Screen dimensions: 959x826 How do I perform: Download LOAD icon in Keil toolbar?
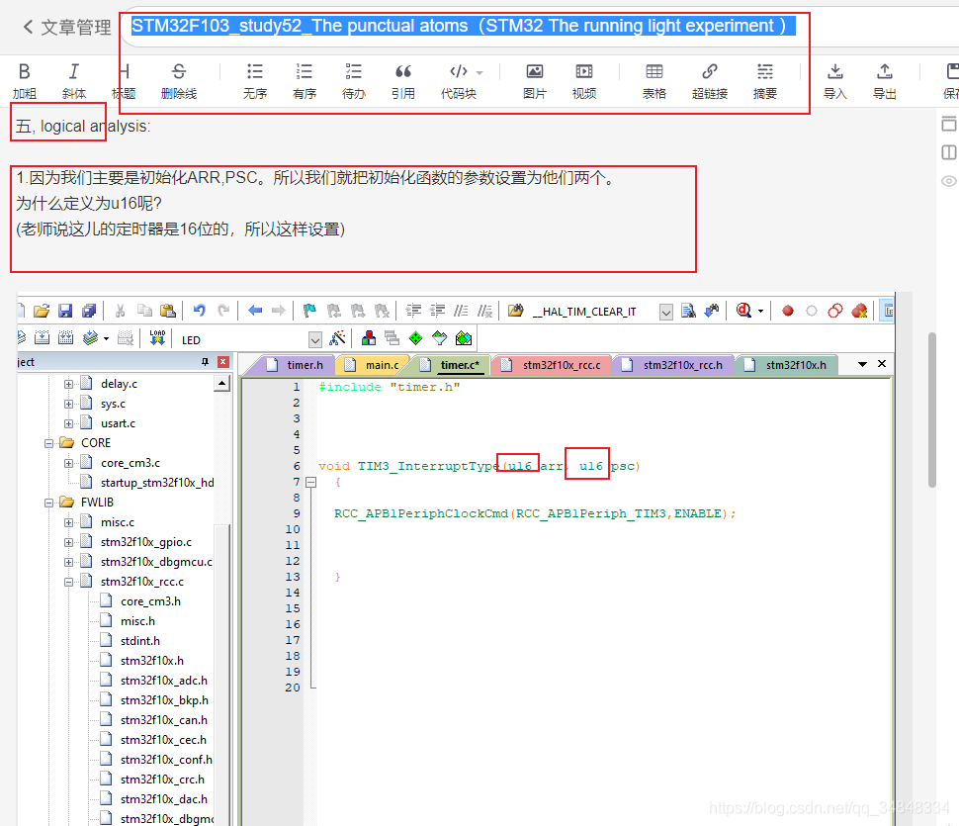157,337
